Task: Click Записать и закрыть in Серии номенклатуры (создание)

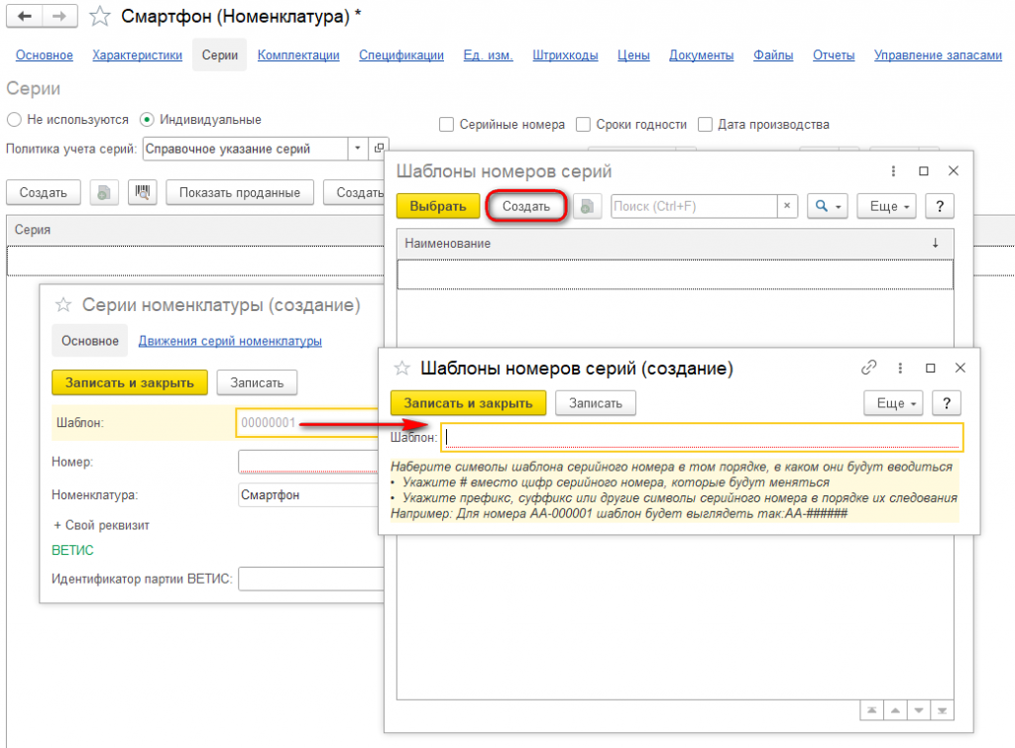Action: coord(130,382)
